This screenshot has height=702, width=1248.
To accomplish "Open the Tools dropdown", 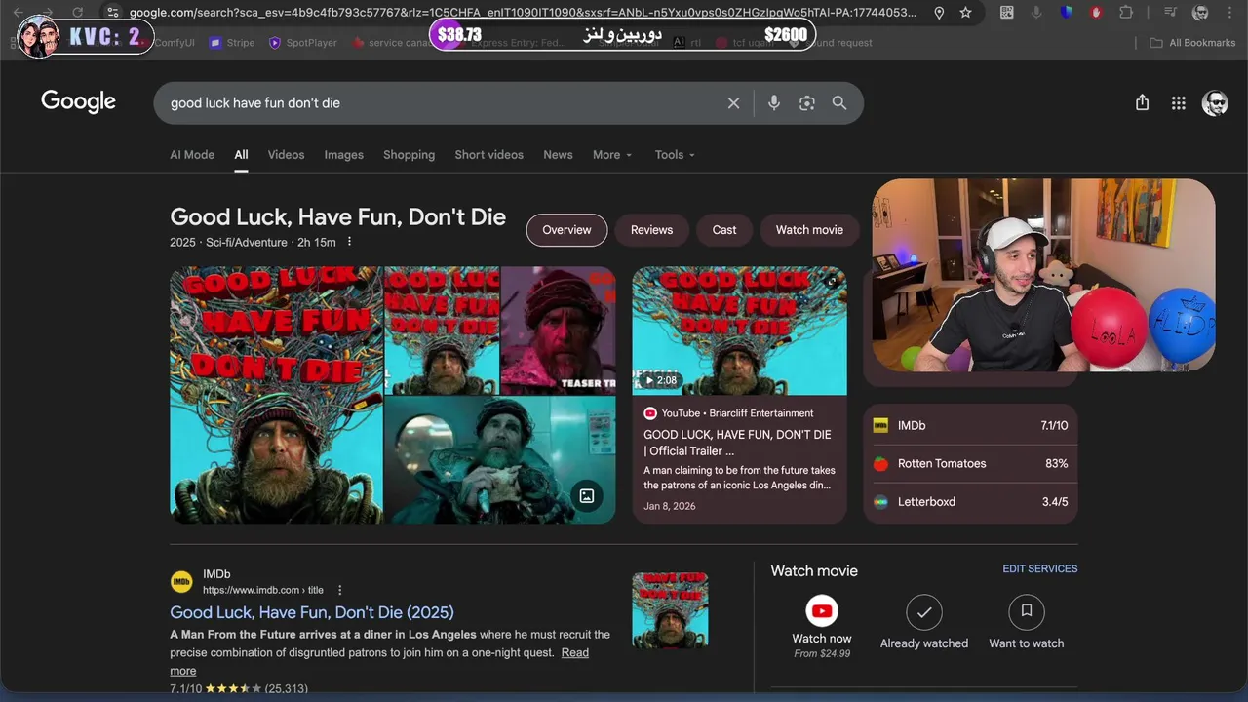I will [x=675, y=155].
